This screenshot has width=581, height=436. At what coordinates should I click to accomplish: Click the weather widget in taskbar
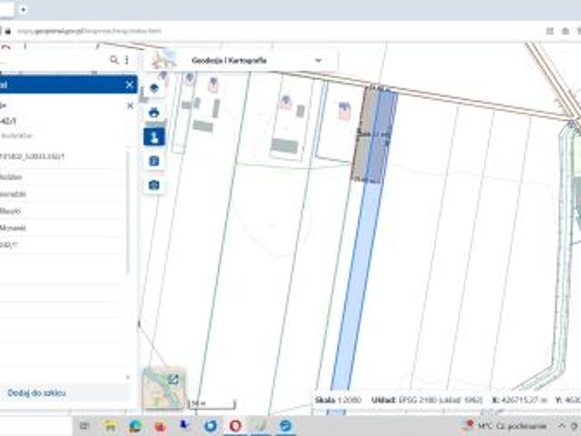(x=504, y=425)
